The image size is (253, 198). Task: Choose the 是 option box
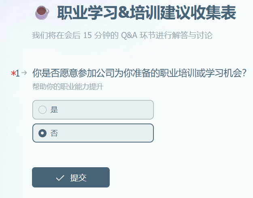tap(93, 110)
